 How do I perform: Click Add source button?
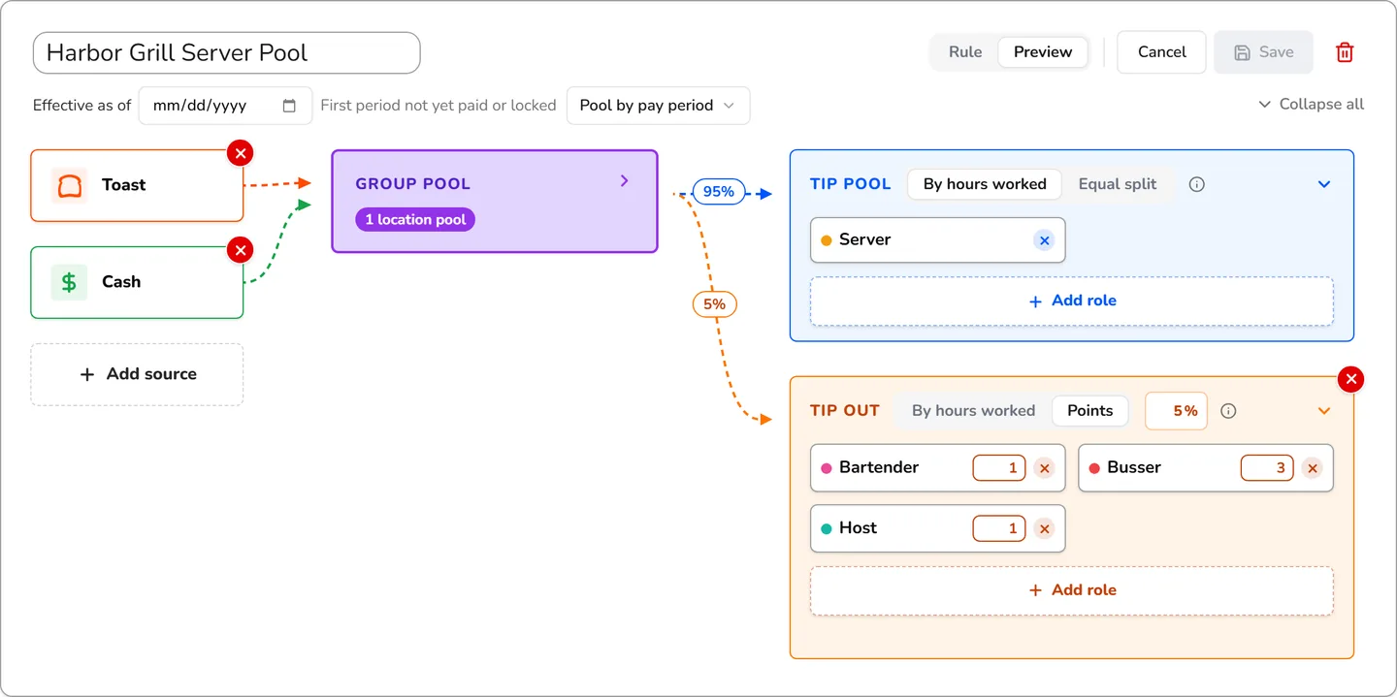(137, 374)
